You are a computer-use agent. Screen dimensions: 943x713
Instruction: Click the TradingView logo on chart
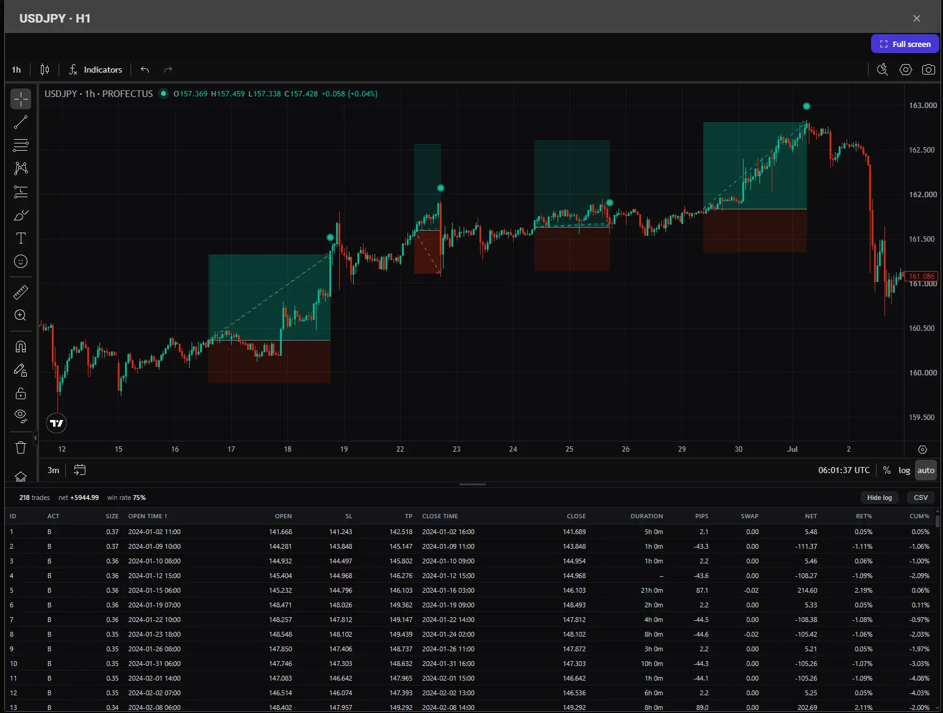pos(57,423)
